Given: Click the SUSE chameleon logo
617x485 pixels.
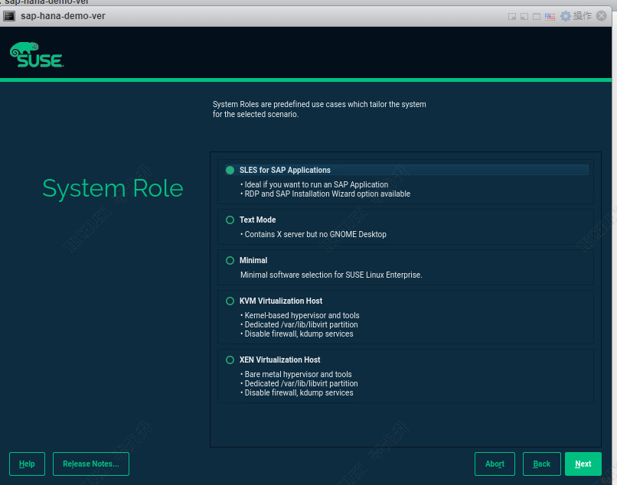Looking at the screenshot, I should coord(37,54).
